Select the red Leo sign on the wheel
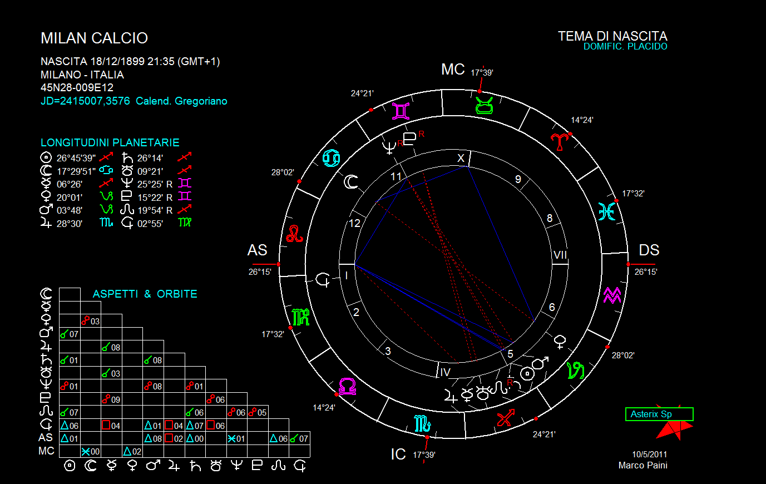The image size is (766, 484). (x=295, y=234)
